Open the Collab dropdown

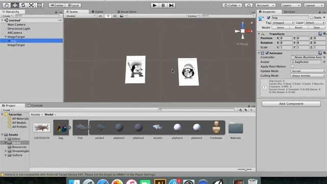coord(232,6)
